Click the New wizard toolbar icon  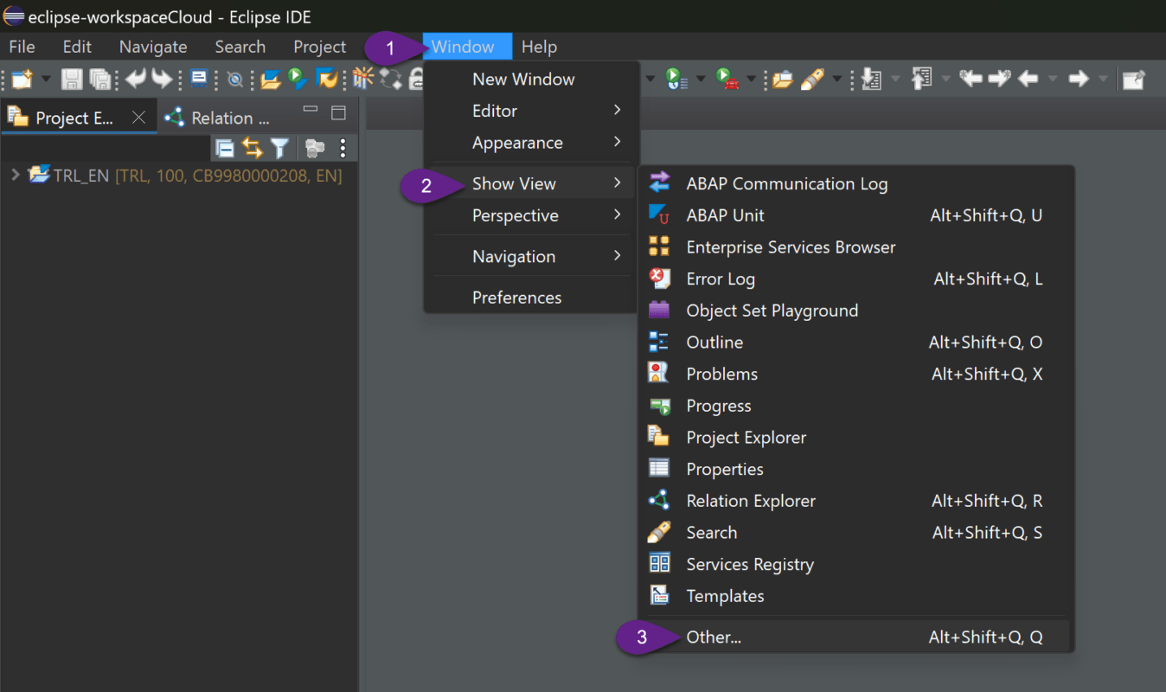pos(21,80)
